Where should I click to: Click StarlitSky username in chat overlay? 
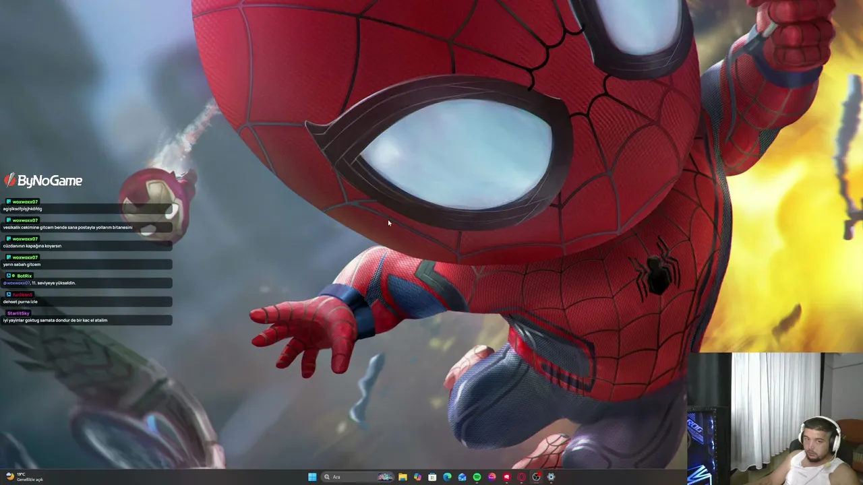(18, 313)
